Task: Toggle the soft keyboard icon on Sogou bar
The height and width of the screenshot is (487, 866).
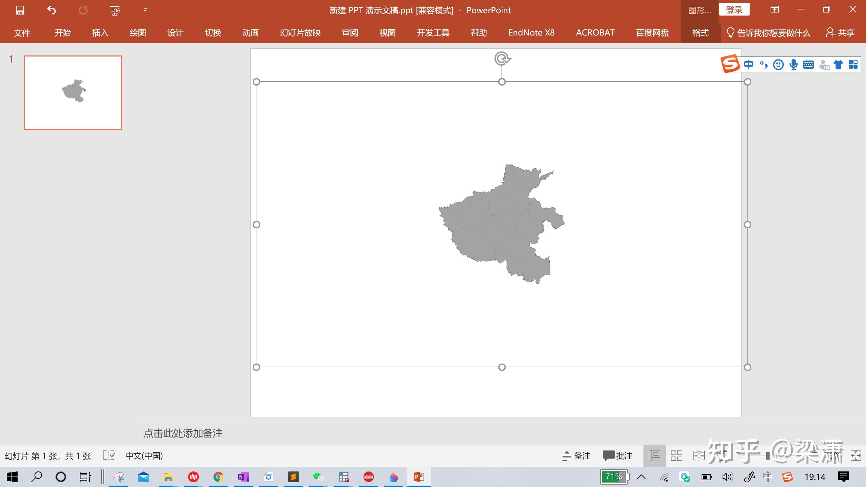Action: [809, 64]
